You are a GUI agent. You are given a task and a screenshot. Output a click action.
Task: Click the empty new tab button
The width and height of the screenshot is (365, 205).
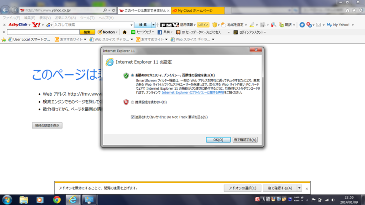point(228,10)
